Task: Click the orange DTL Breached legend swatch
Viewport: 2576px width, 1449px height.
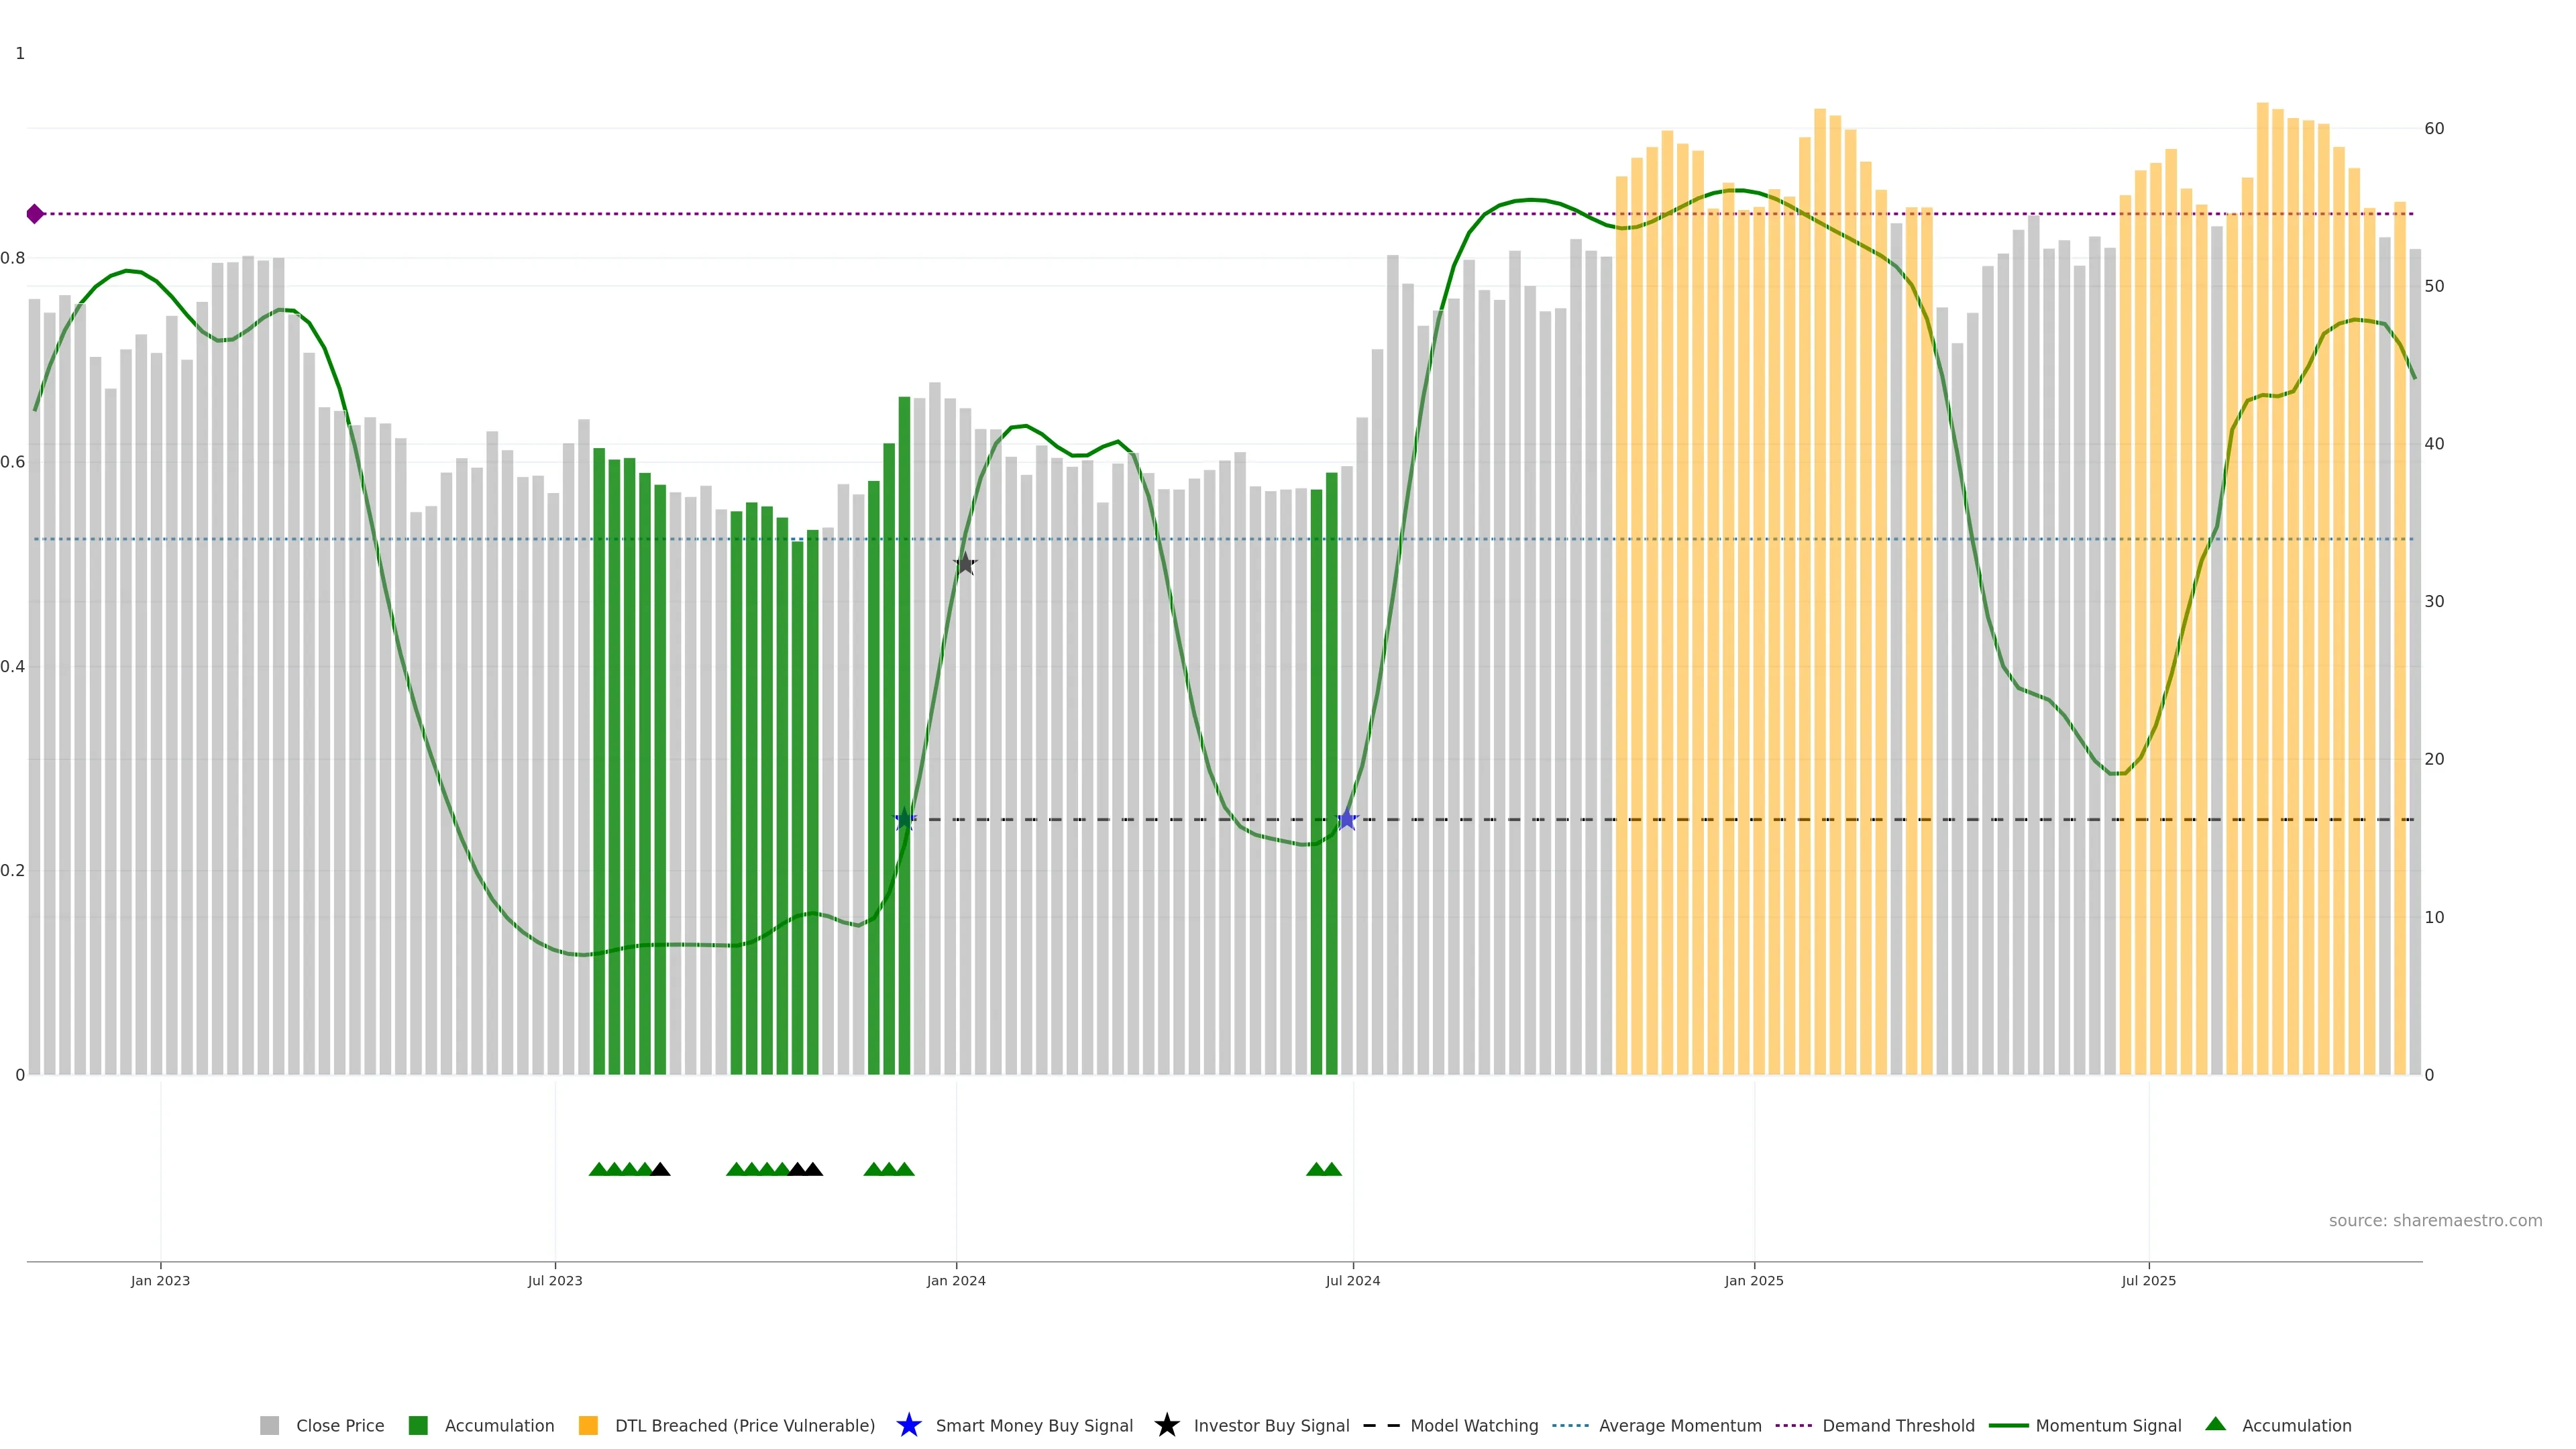Action: 588,1425
